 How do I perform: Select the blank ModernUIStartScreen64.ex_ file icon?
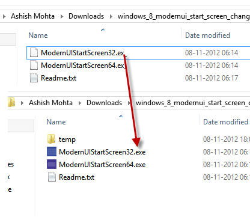point(34,66)
